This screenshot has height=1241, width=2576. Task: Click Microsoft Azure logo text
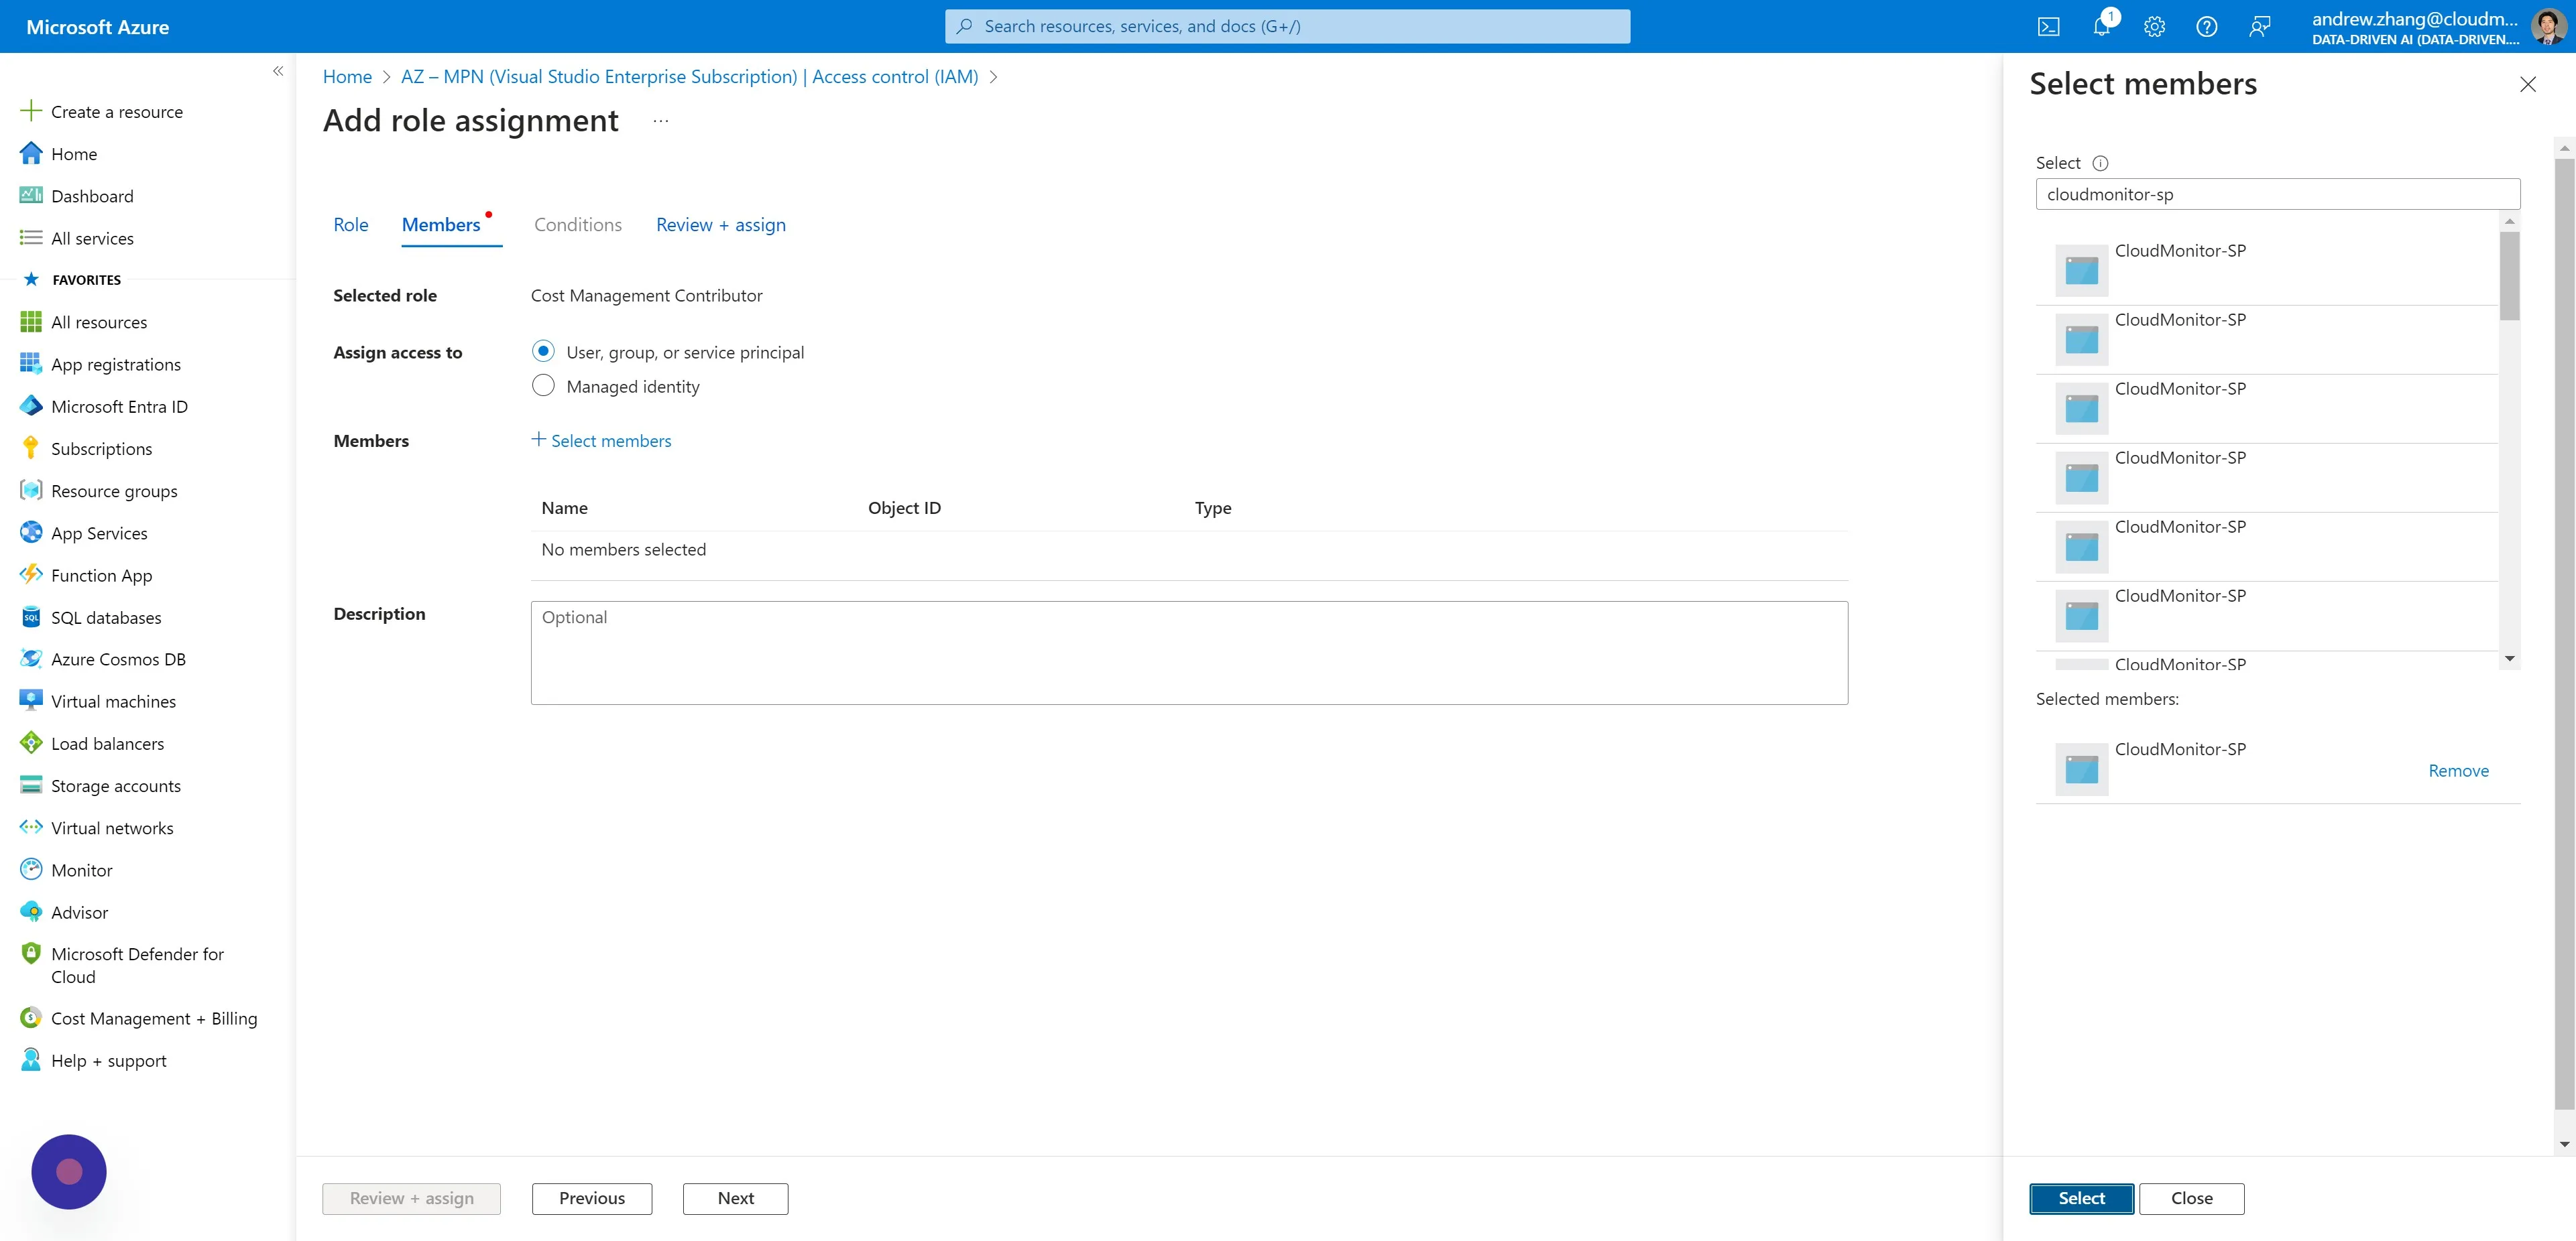[x=97, y=27]
